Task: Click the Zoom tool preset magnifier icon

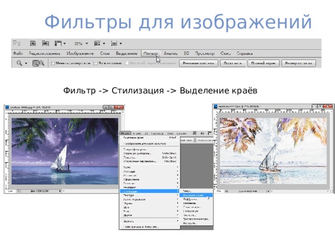Action: [19, 63]
